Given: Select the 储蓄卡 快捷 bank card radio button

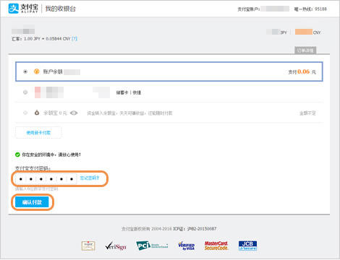Looking at the screenshot, I should pos(25,92).
